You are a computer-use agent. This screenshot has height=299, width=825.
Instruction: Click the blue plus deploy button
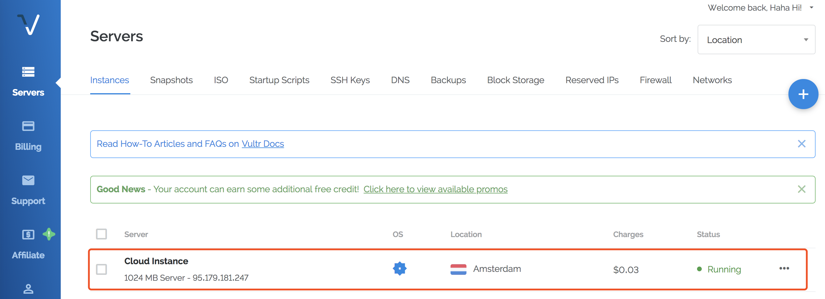[x=803, y=94]
